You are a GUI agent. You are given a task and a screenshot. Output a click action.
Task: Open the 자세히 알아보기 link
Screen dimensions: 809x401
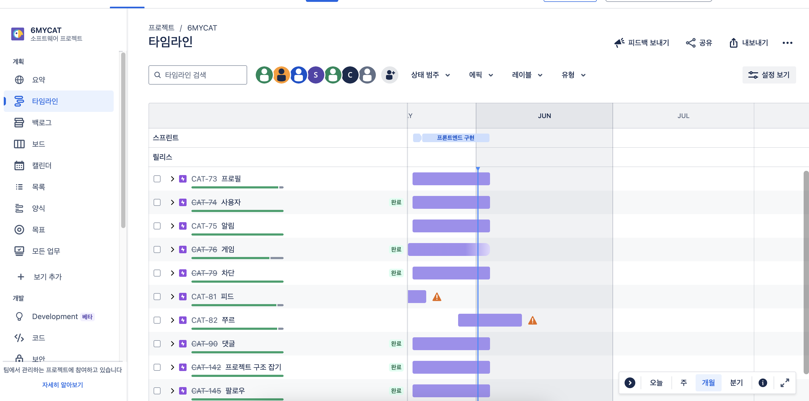point(62,385)
